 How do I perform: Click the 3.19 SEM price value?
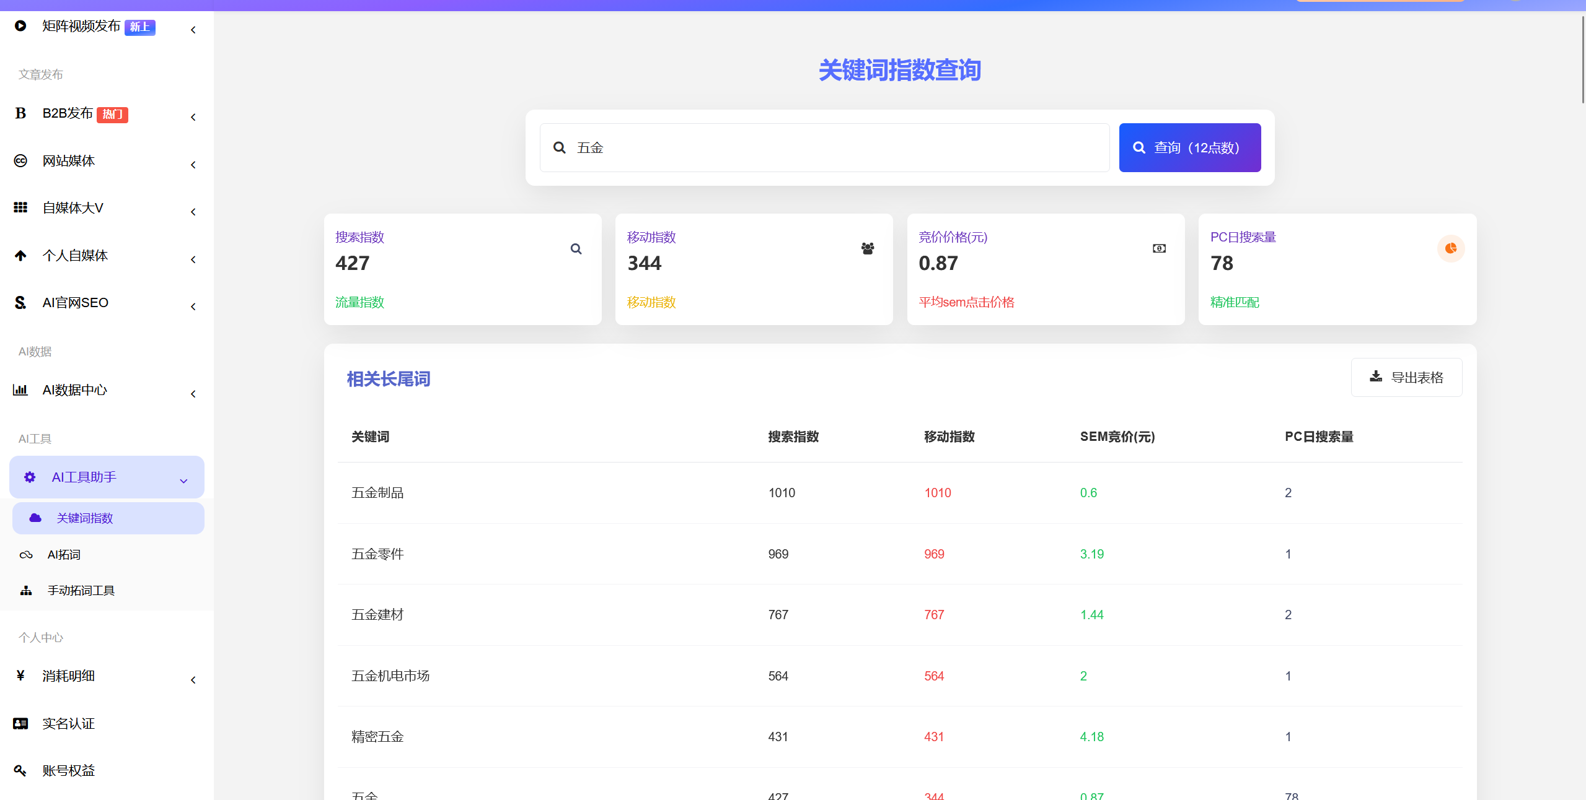1092,554
